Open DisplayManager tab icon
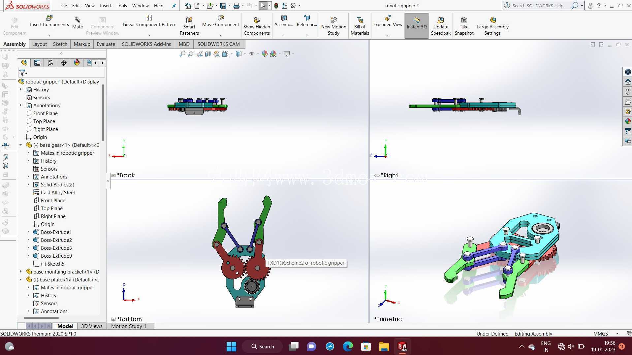The height and width of the screenshot is (355, 632). [77, 63]
